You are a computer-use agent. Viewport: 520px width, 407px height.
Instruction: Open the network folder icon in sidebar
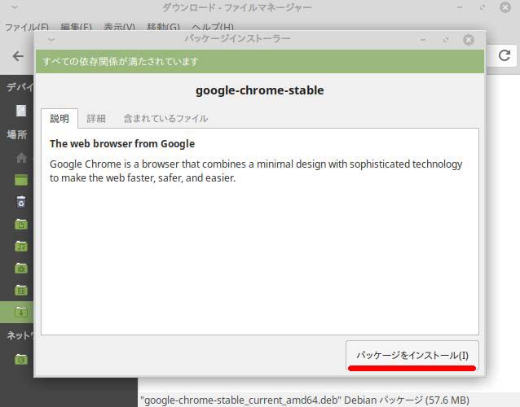pos(21,358)
